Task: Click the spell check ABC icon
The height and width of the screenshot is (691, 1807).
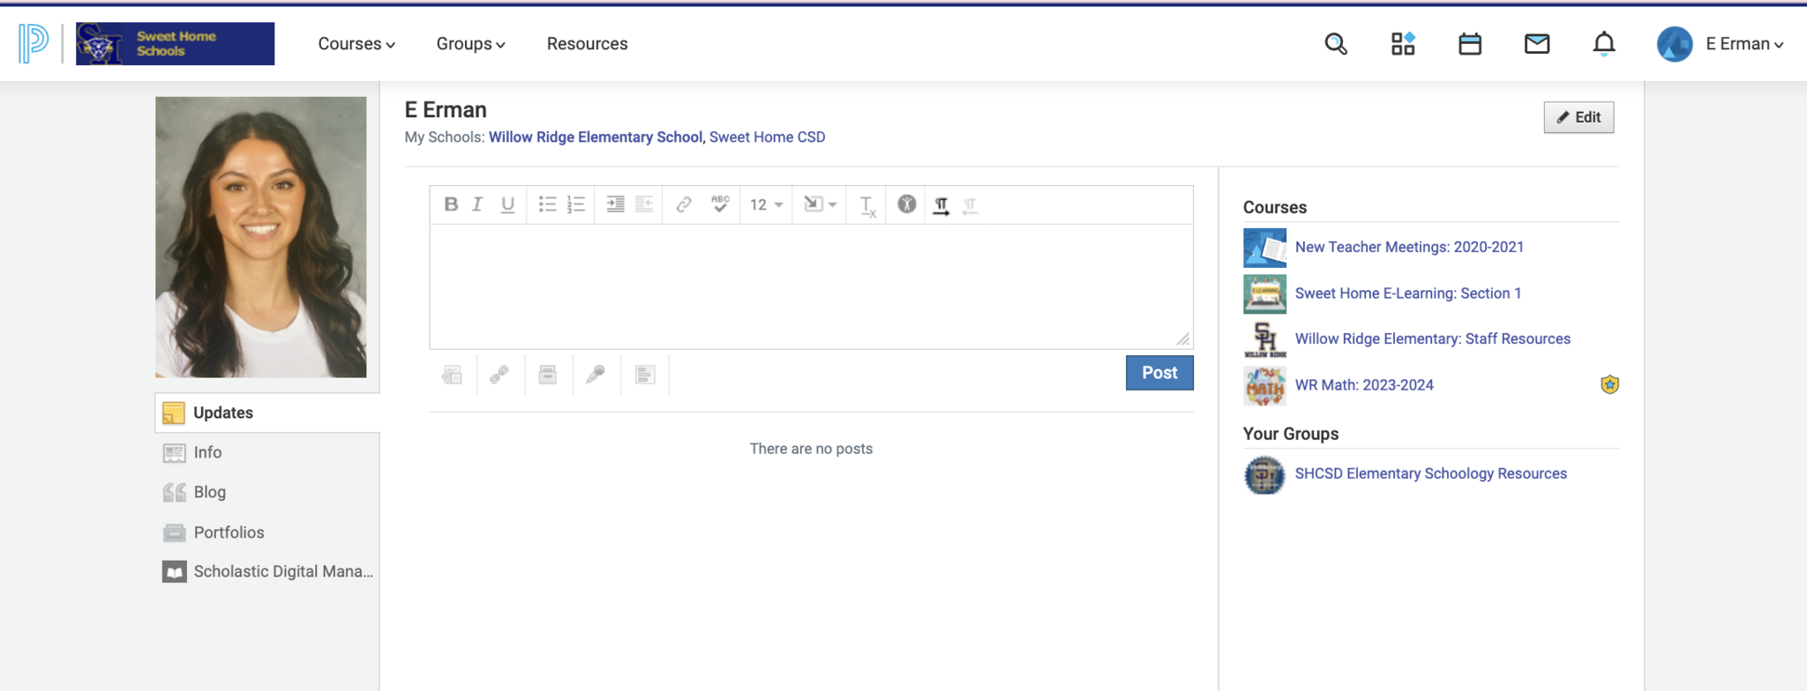Action: 720,204
